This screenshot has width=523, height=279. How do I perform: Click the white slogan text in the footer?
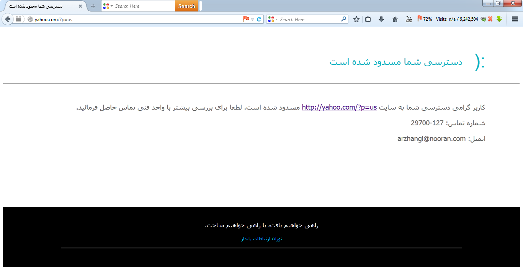pos(261,225)
